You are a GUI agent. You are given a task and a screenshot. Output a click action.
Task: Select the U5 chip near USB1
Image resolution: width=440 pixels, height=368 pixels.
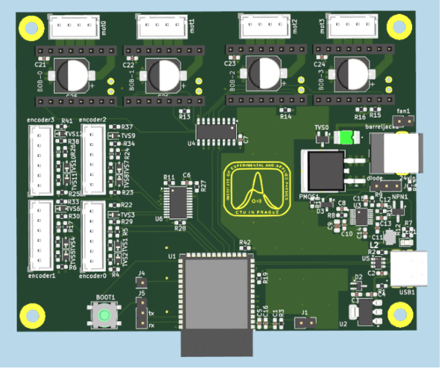pos(378,263)
